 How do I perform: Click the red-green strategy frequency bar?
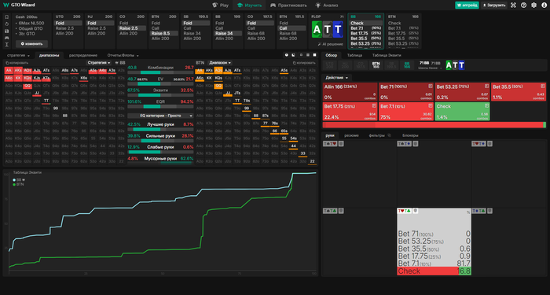click(434, 124)
